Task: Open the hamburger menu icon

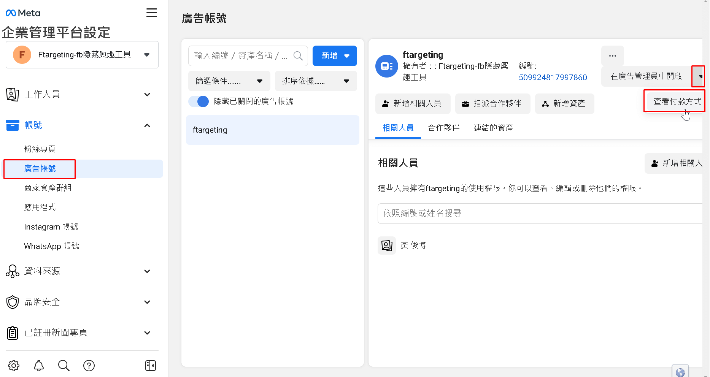Action: pos(152,13)
